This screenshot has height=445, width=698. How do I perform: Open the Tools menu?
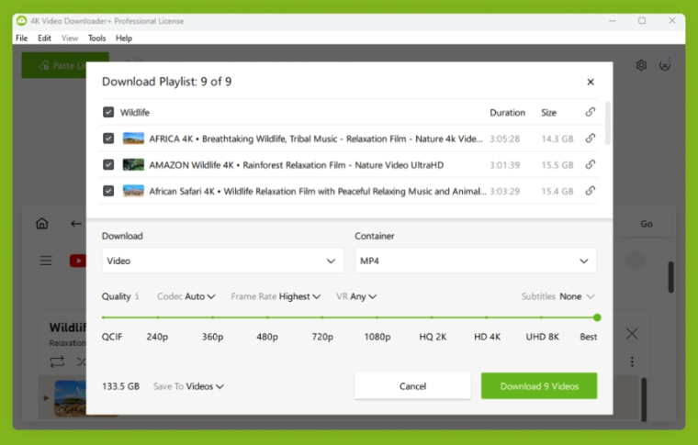pos(96,39)
